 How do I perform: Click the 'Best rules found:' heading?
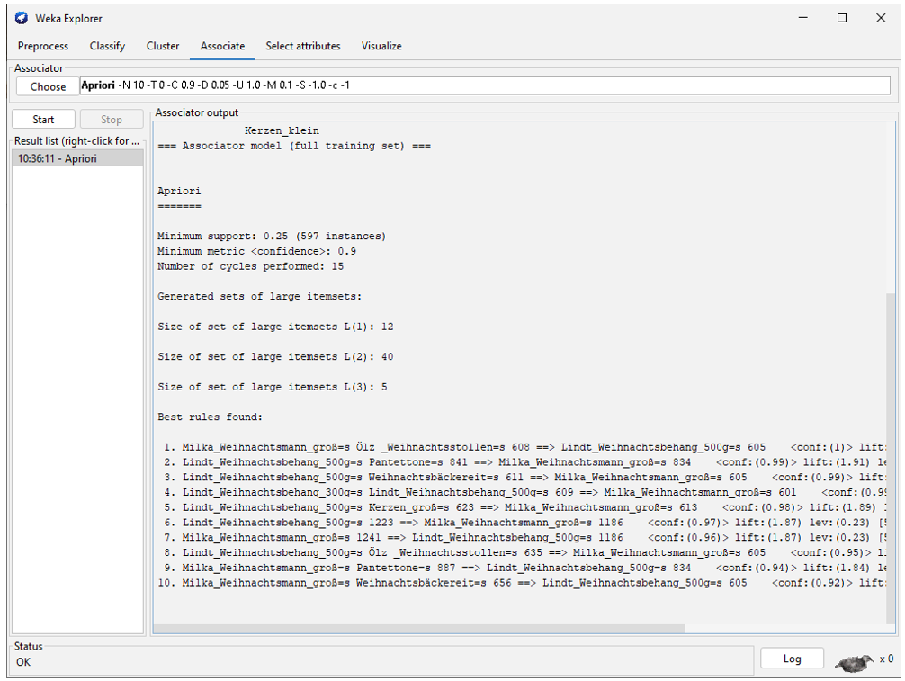point(211,417)
